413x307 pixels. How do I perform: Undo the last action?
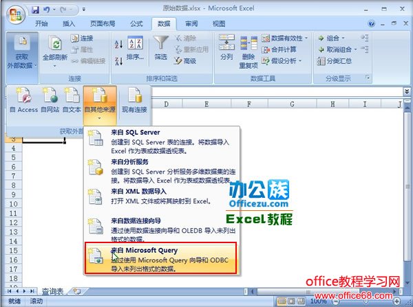pyautogui.click(x=47, y=10)
